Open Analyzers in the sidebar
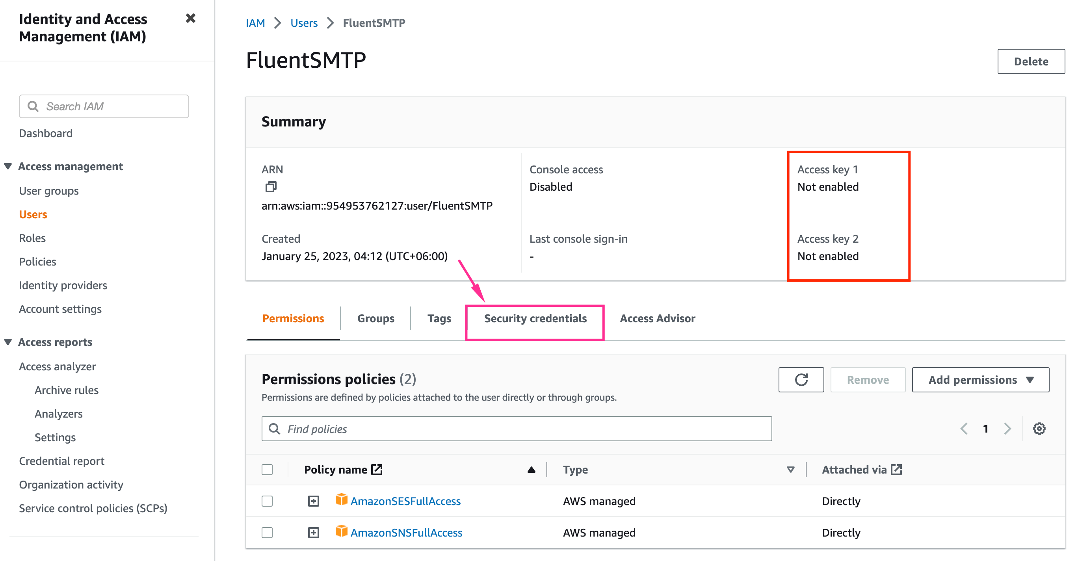 pyautogui.click(x=59, y=413)
